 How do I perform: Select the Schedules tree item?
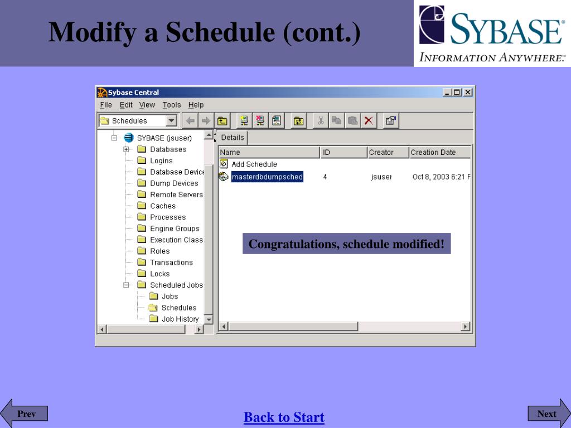point(179,308)
